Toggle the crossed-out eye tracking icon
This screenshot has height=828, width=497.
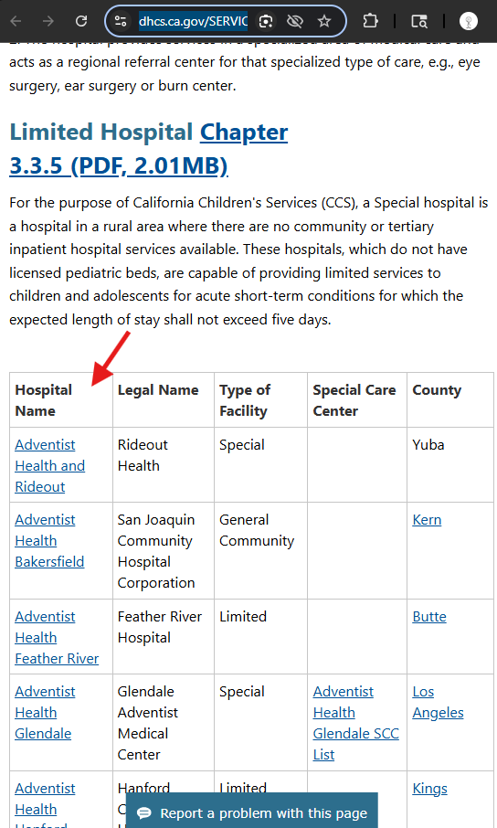tap(295, 21)
